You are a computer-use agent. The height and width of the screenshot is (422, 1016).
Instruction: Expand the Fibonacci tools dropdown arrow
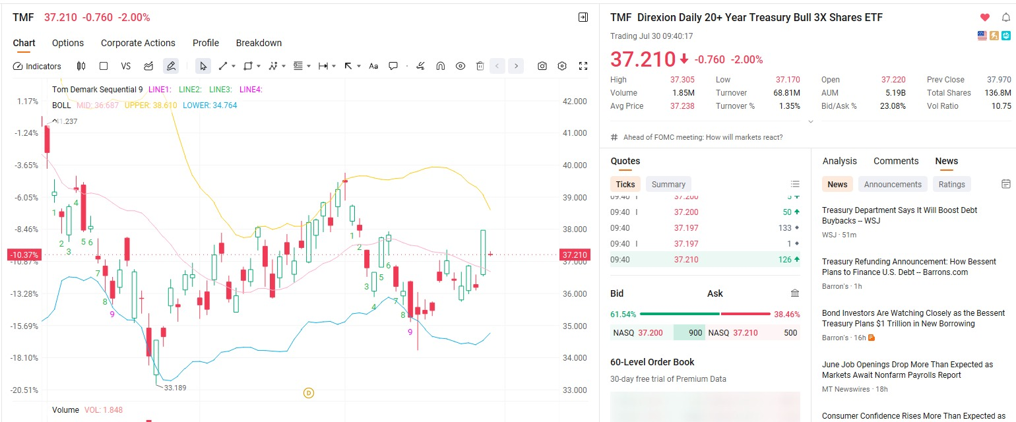coord(308,66)
